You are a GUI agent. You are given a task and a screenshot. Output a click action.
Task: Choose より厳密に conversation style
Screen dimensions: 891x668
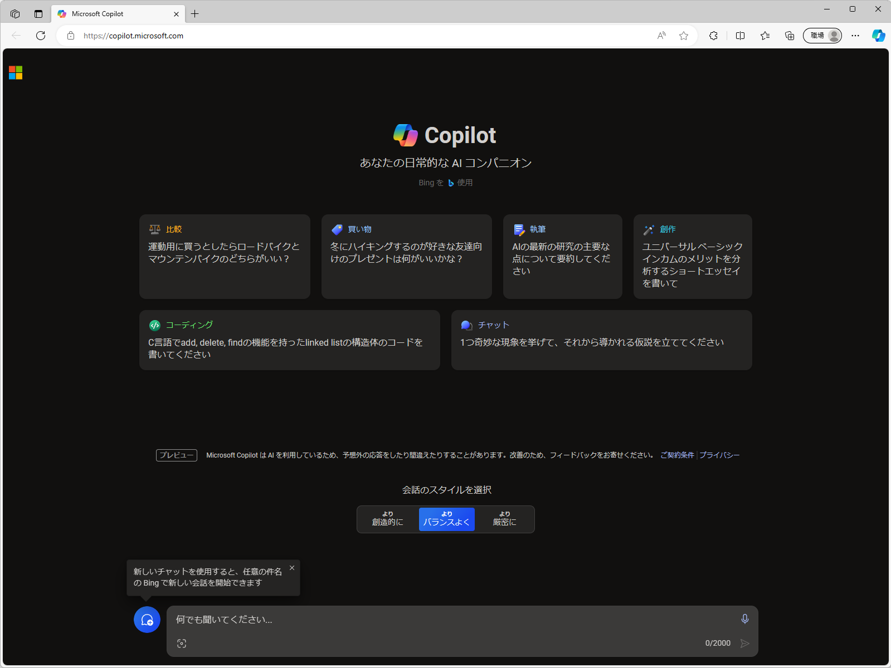505,519
